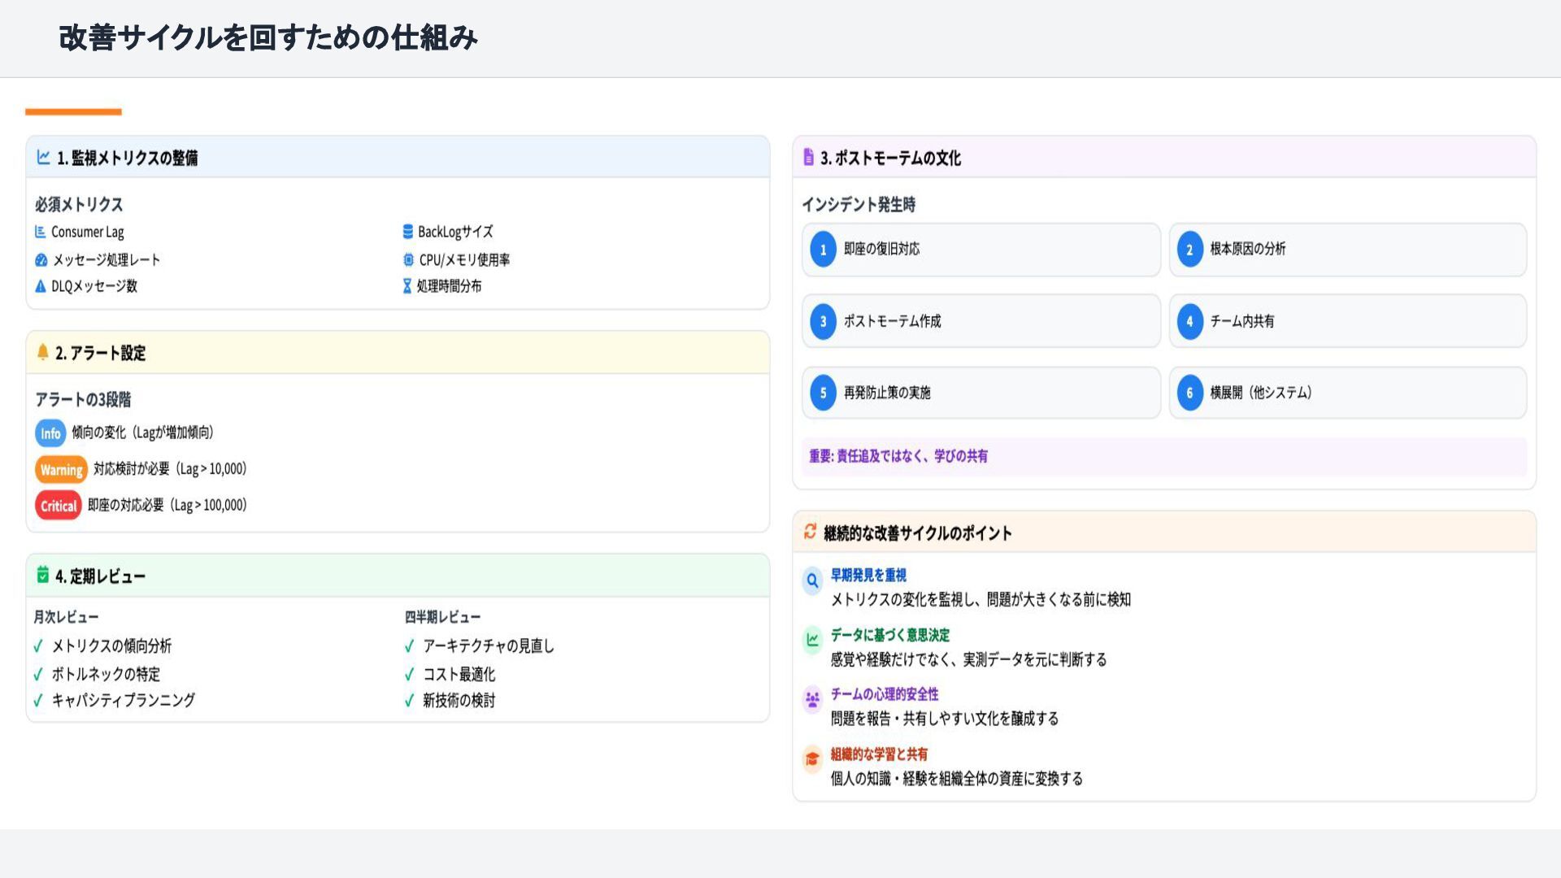Screen dimensions: 1561x878
Task: Click the bell icon next to アラート設定
Action: click(x=43, y=352)
